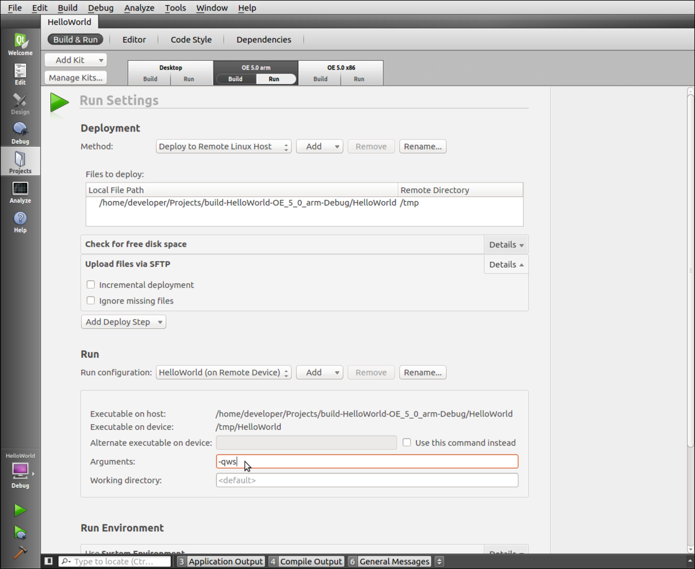Run the project with the green play icon

pyautogui.click(x=20, y=510)
